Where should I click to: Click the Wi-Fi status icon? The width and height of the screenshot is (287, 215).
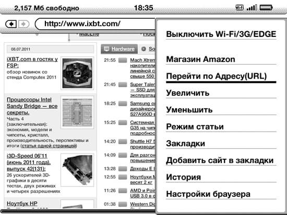click(x=240, y=7)
